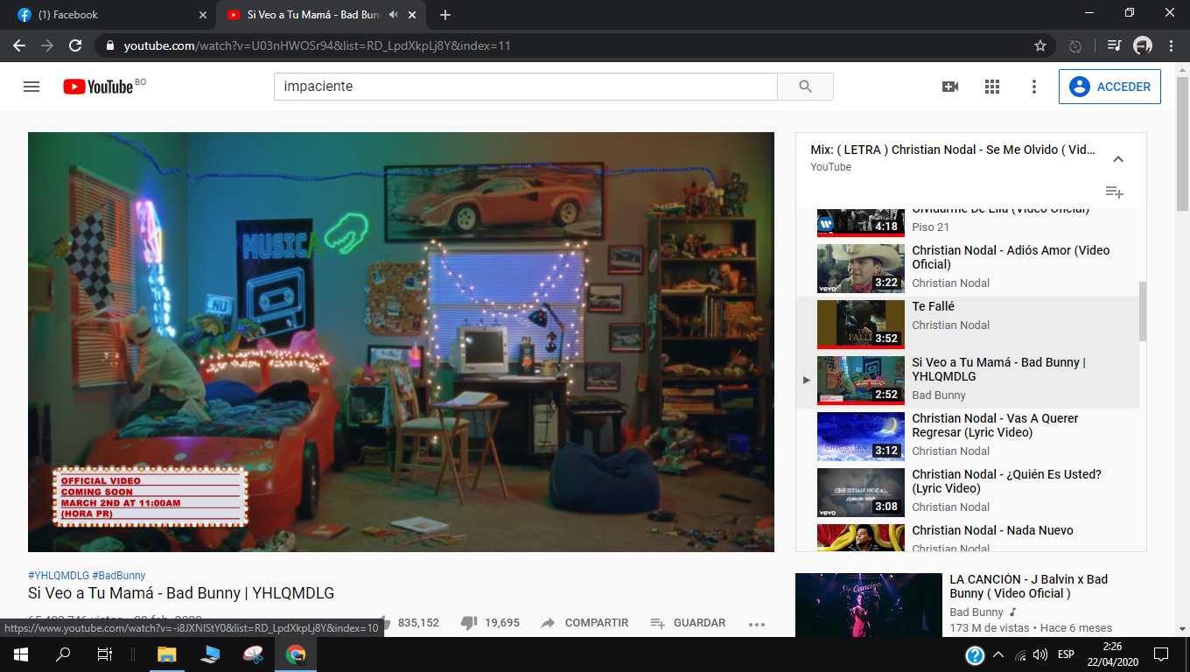
Task: Open more actions ellipsis below video
Action: point(757,624)
